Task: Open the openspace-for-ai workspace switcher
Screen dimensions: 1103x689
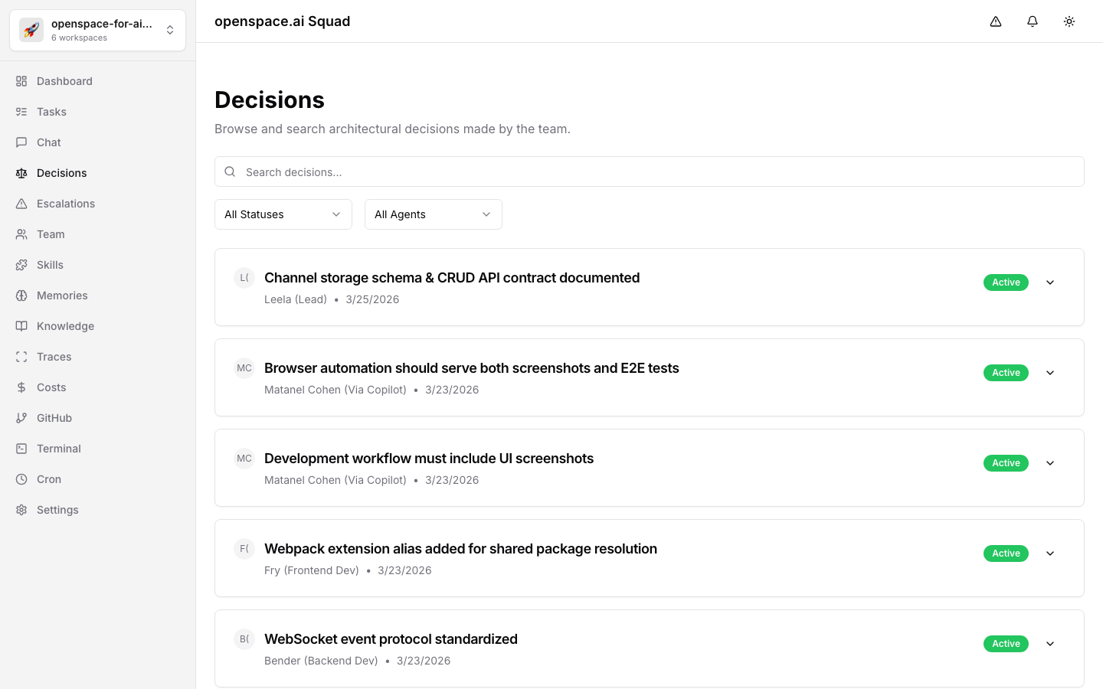Action: [97, 30]
